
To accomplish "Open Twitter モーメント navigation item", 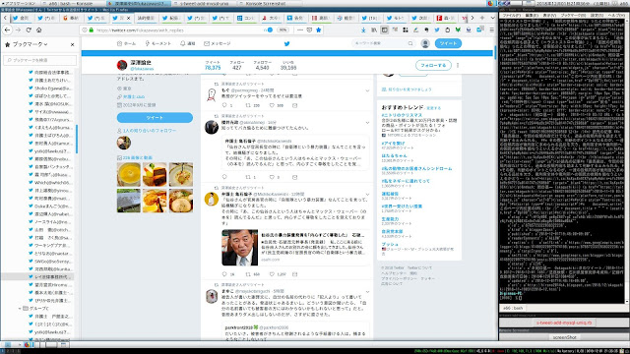I will pyautogui.click(x=157, y=43).
